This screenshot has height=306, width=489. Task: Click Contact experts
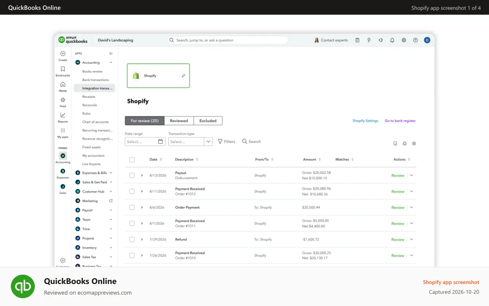[x=331, y=40]
